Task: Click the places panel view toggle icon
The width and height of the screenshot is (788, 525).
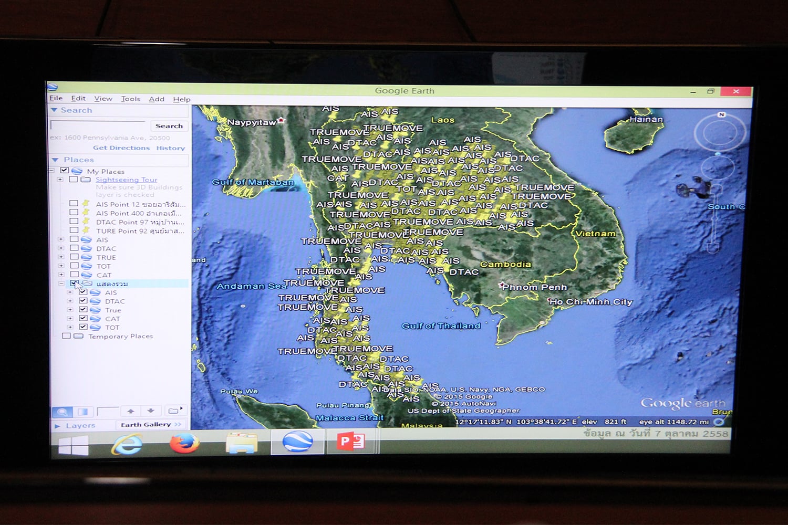Action: (x=82, y=412)
